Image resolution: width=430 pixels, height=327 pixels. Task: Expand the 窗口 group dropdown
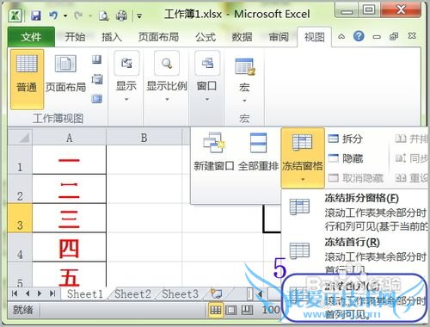pyautogui.click(x=206, y=77)
